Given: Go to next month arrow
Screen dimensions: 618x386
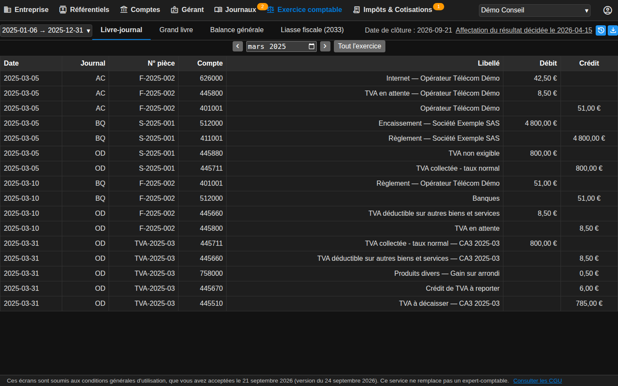Looking at the screenshot, I should 325,46.
